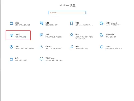Open the 系统 (System) laptop icon

pyautogui.click(x=12, y=24)
